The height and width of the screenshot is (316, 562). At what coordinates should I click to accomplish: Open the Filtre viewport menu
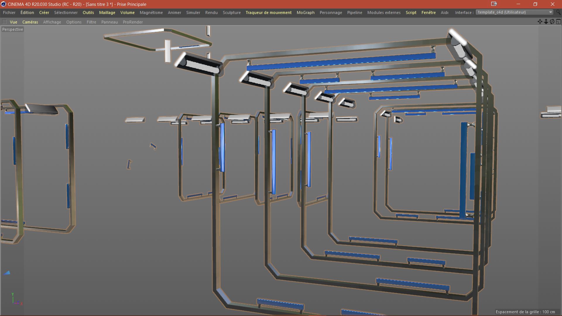[x=91, y=22]
